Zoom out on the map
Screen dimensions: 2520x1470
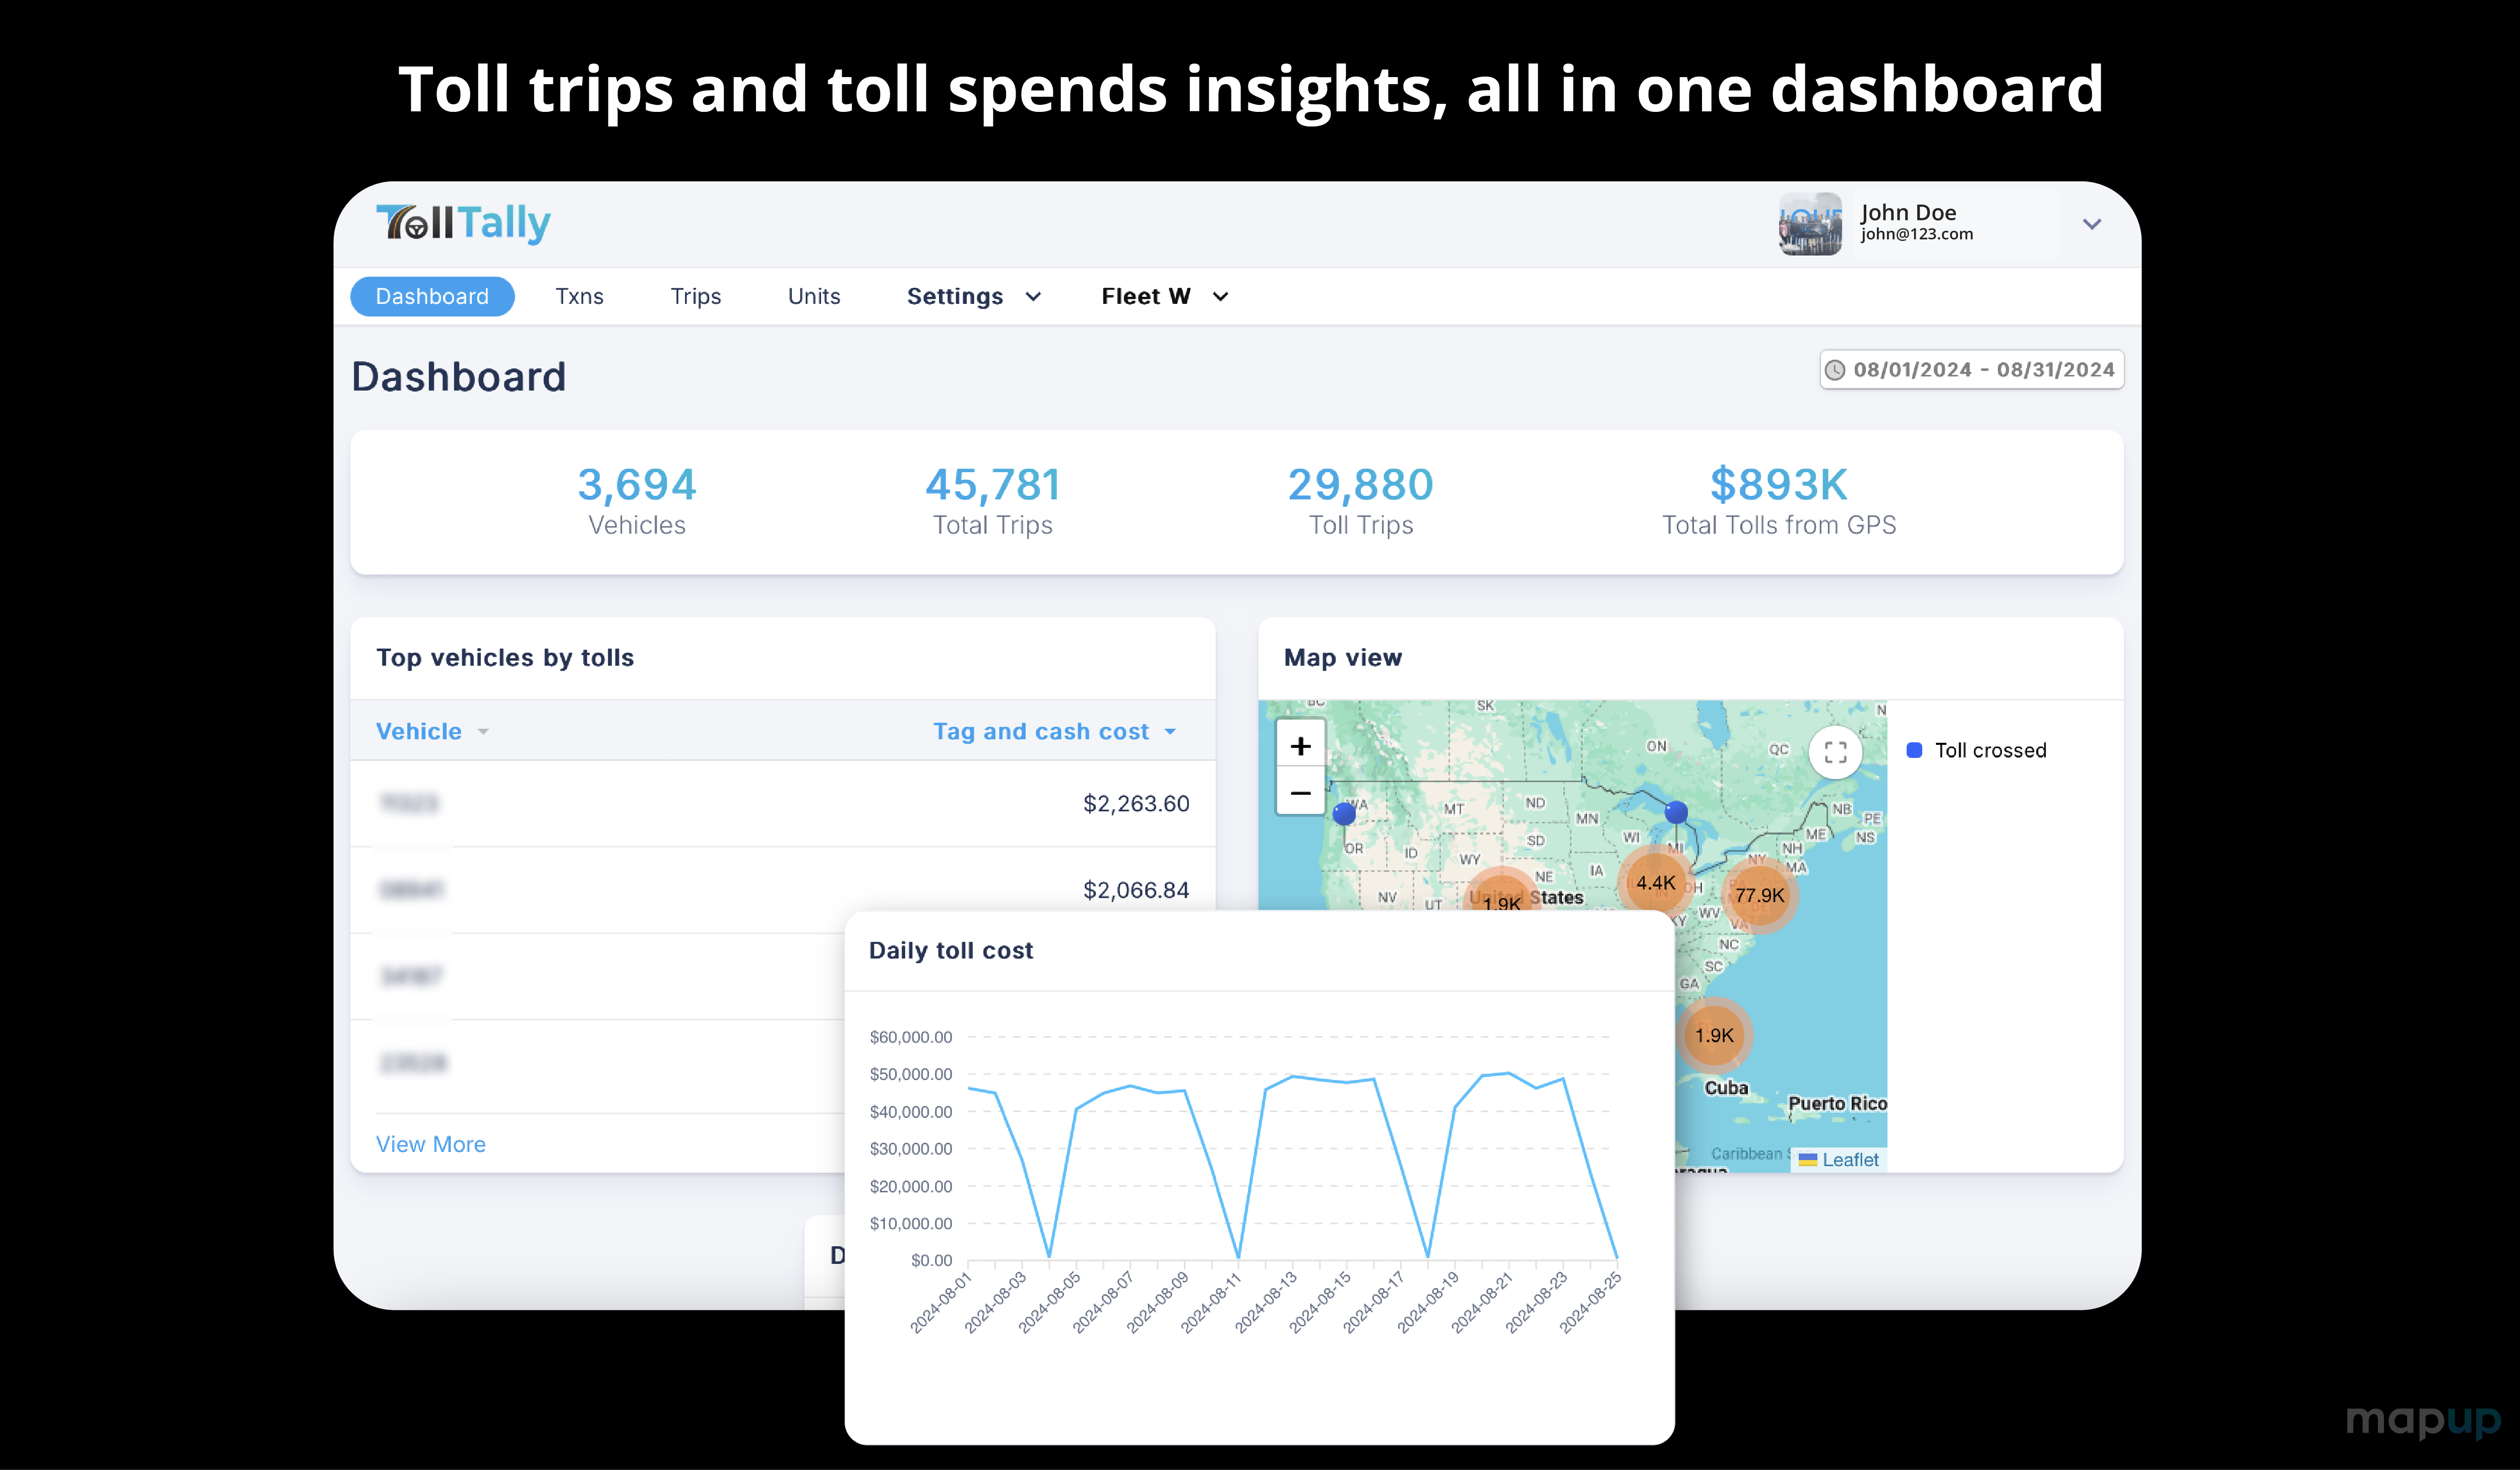1300,793
